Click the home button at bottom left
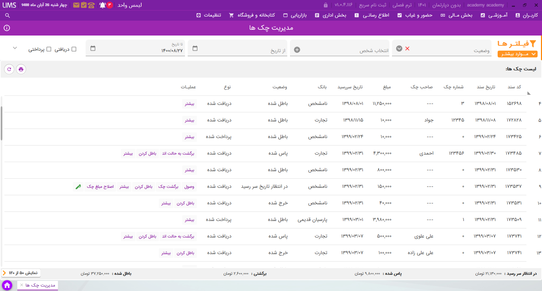542x291 pixels. (x=7, y=285)
